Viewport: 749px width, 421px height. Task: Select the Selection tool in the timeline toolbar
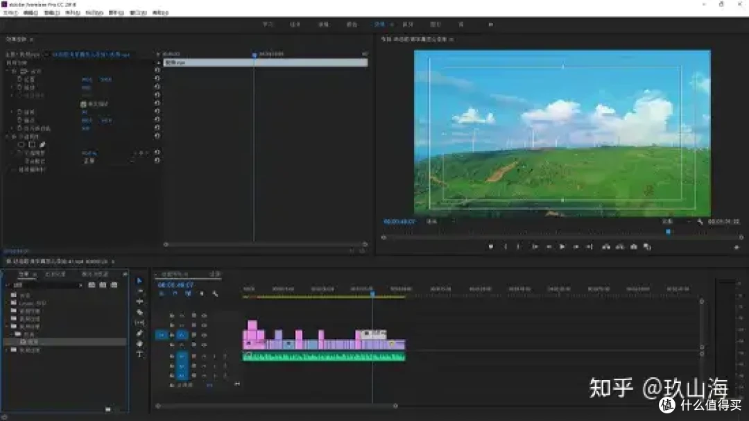coord(139,281)
